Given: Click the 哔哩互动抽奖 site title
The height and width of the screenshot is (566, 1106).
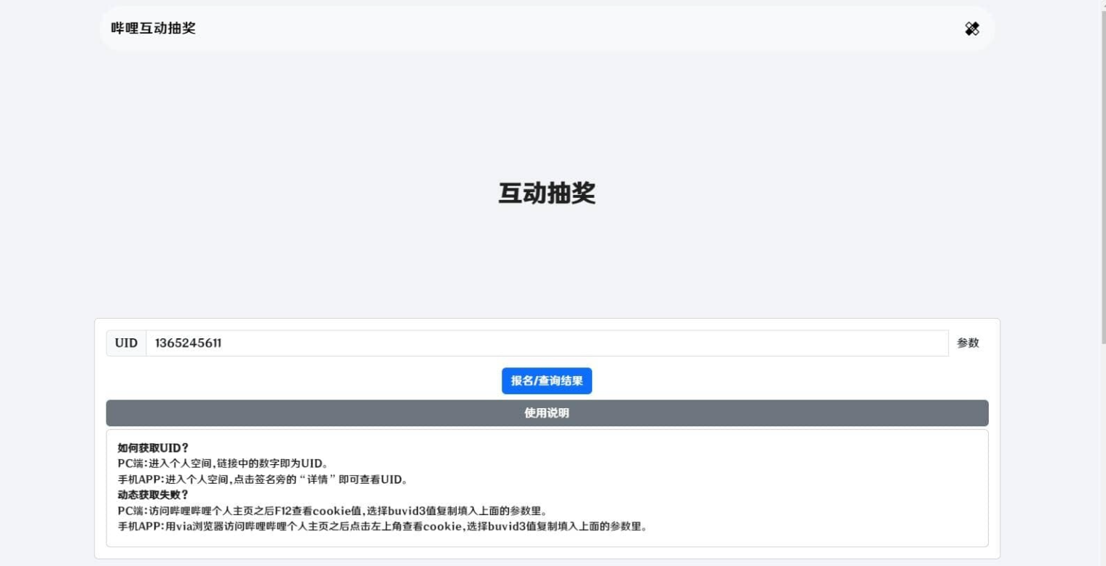Looking at the screenshot, I should point(153,28).
